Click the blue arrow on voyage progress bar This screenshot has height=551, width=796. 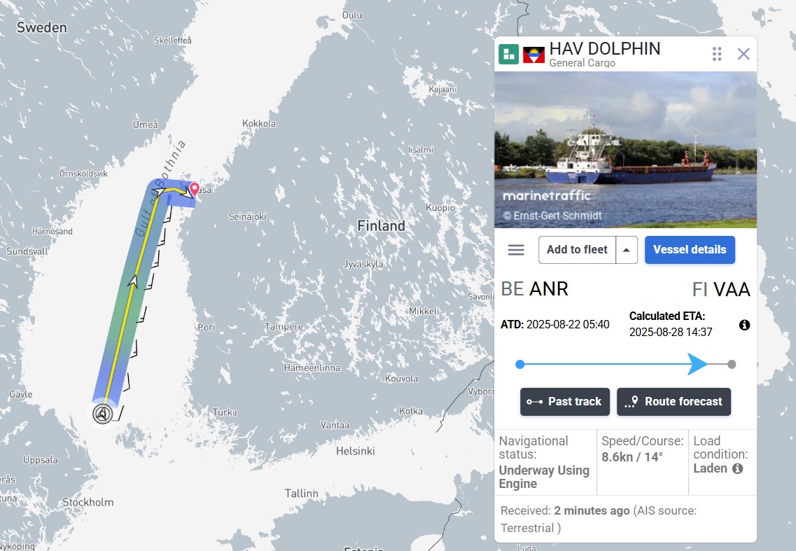(697, 364)
